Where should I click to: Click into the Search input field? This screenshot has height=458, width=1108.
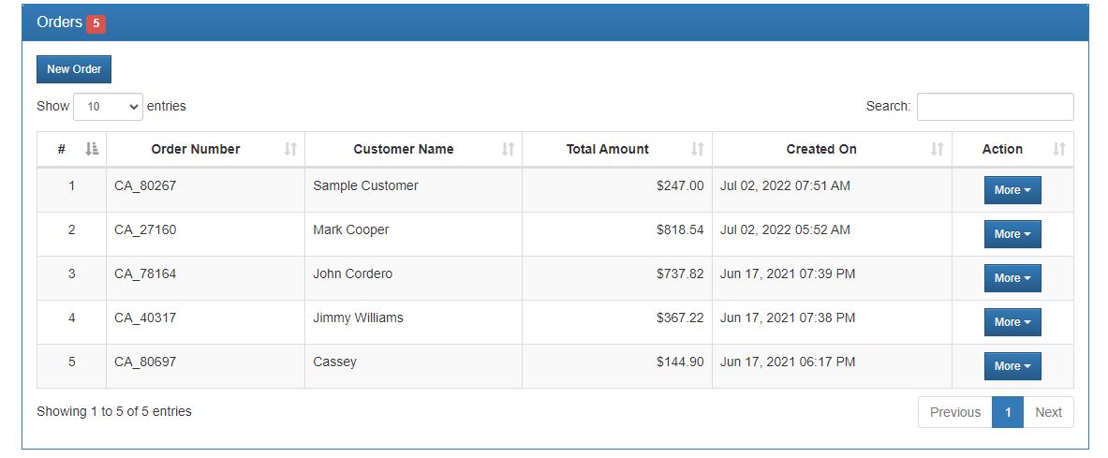pos(995,107)
